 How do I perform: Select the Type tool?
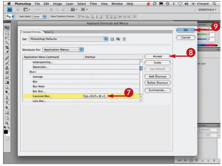pos(7,103)
